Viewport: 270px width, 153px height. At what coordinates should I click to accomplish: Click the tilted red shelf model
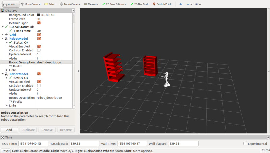tap(113, 67)
